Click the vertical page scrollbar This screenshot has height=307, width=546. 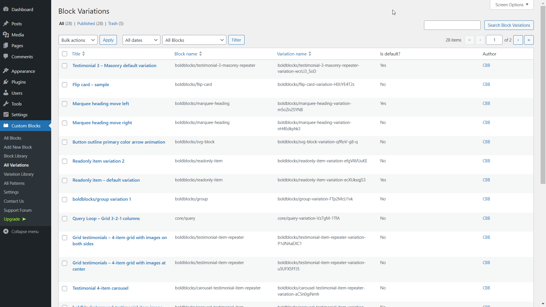(x=543, y=95)
